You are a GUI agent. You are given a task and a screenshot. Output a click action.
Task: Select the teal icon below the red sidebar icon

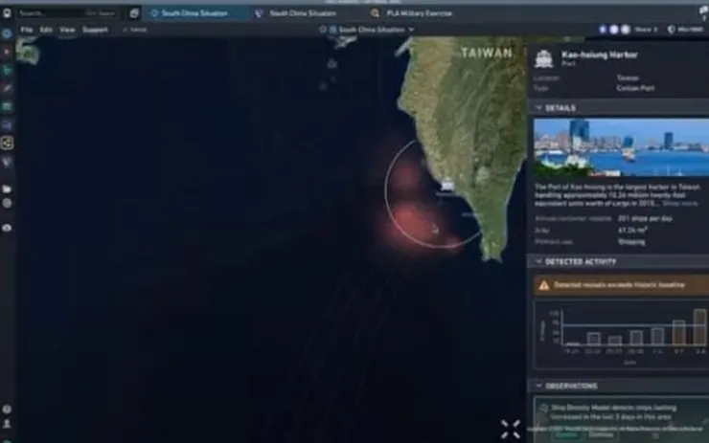(x=7, y=71)
